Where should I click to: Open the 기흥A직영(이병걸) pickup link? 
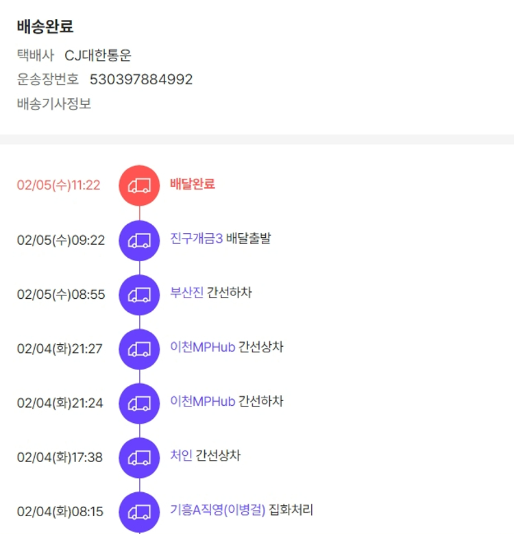pyautogui.click(x=217, y=510)
